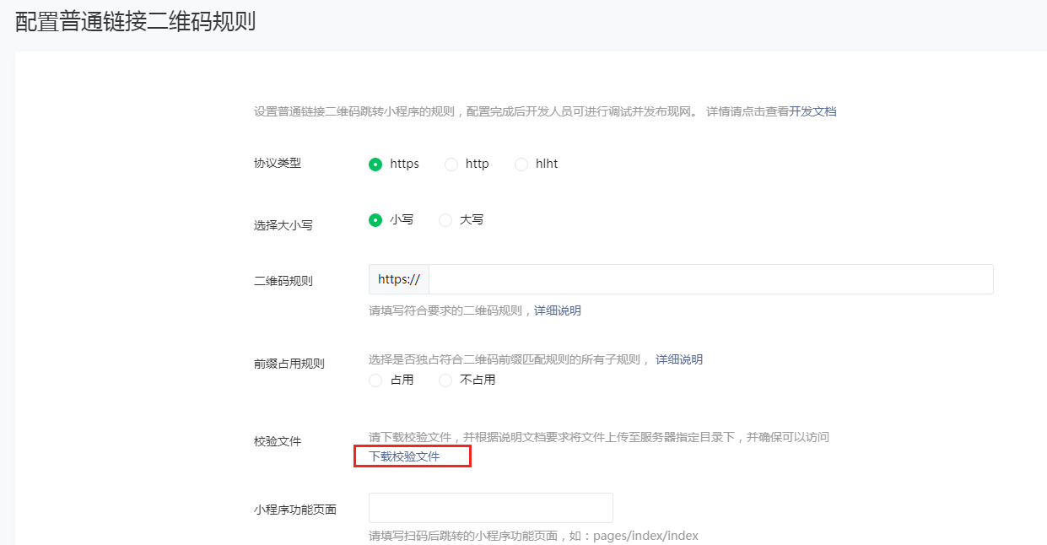Choose the 大写 uppercase option
This screenshot has height=545, width=1047.
click(445, 220)
